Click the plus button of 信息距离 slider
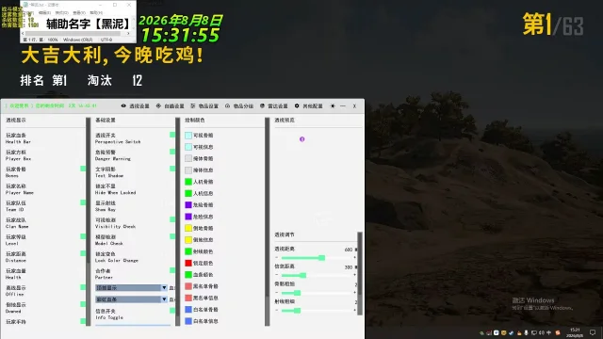 tap(354, 275)
